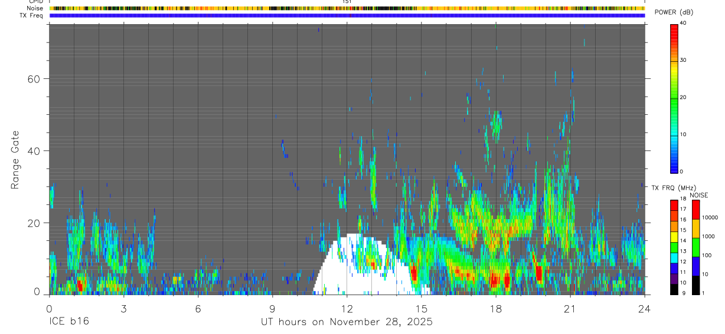Image resolution: width=725 pixels, height=334 pixels.
Task: Click the Noise strip at the top
Action: pyautogui.click(x=347, y=8)
